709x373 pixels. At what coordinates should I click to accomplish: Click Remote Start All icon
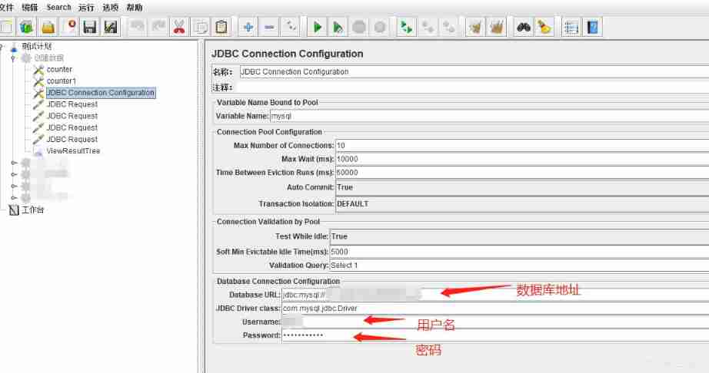click(x=407, y=27)
